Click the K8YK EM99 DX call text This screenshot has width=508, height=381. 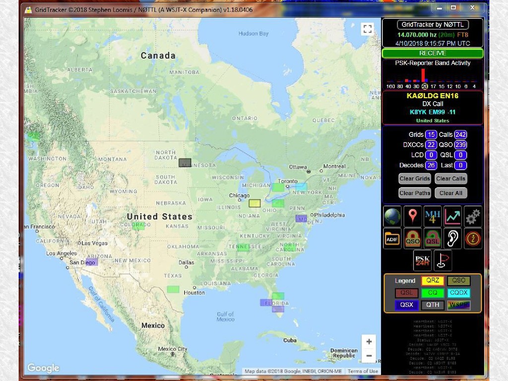tap(433, 112)
